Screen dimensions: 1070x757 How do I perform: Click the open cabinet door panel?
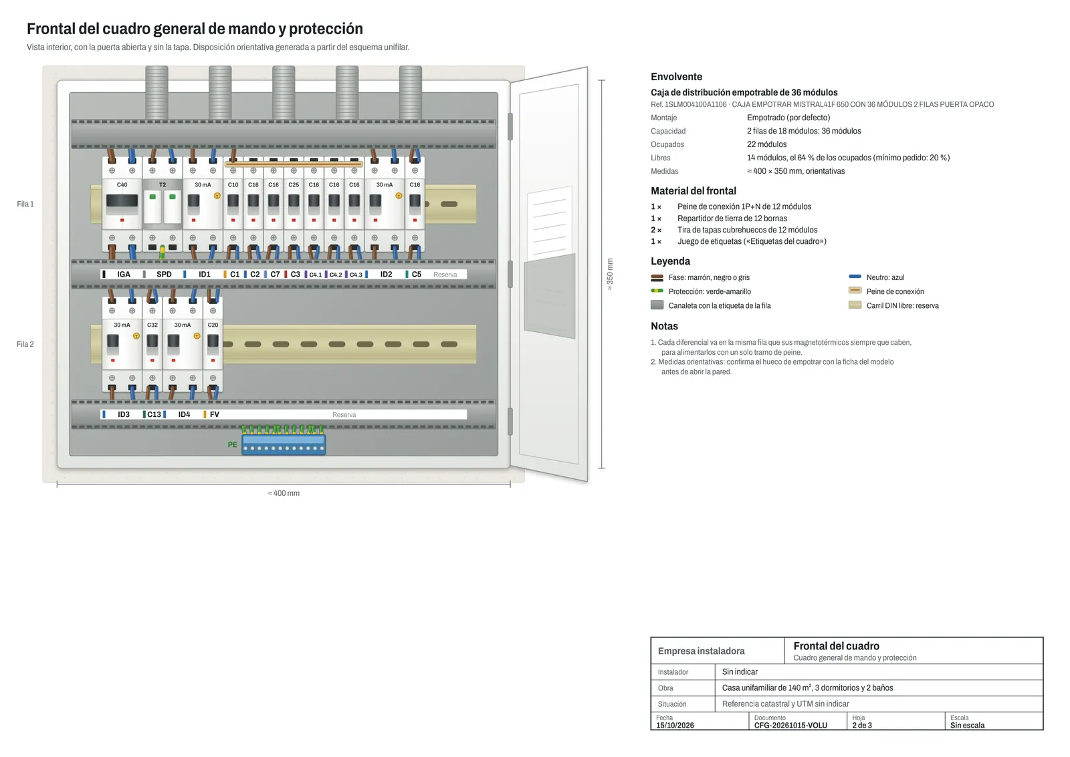pyautogui.click(x=549, y=274)
